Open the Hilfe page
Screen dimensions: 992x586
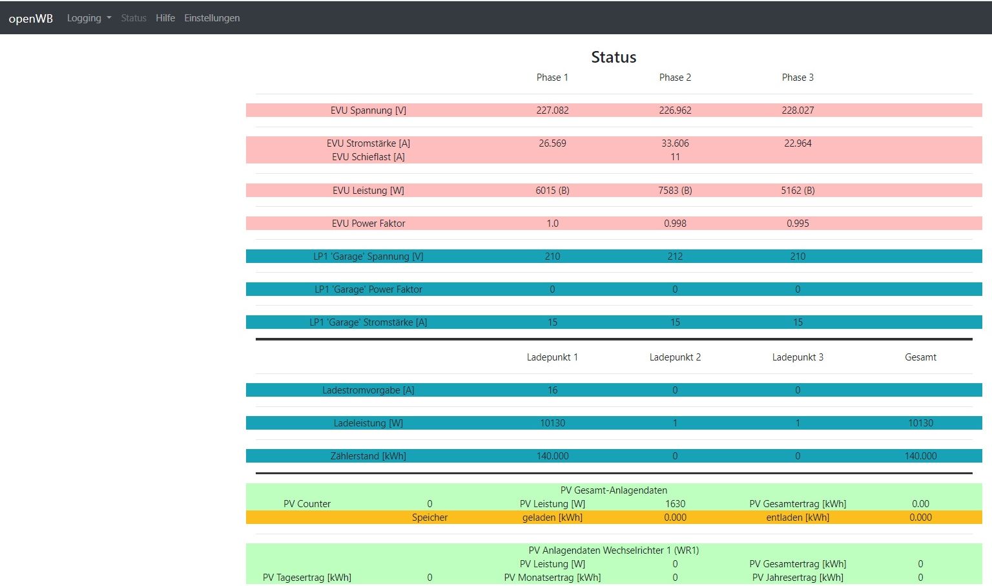pos(165,18)
